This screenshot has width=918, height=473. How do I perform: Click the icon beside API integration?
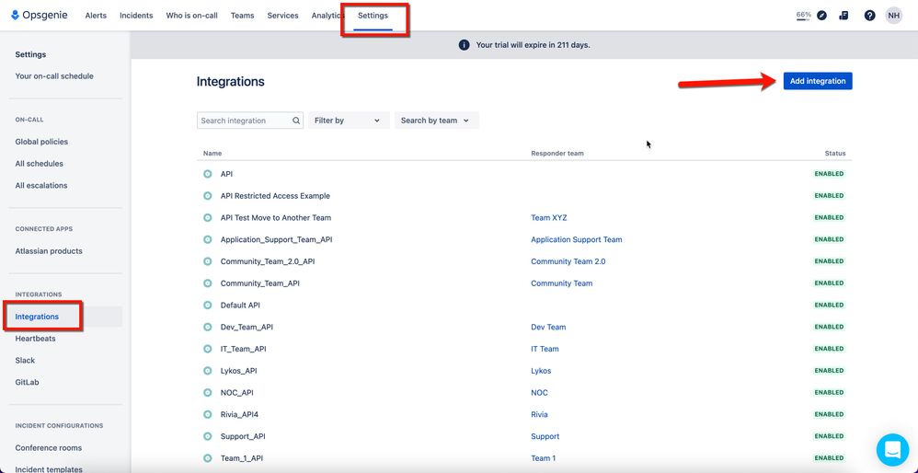207,174
